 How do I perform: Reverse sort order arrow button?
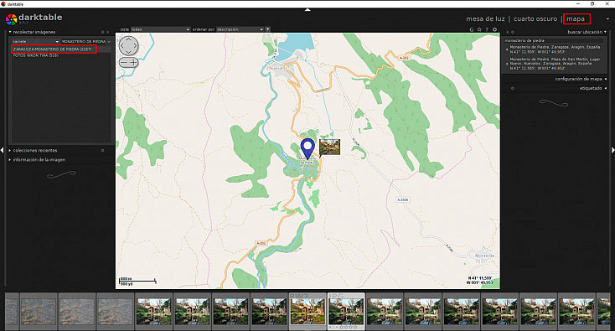point(268,29)
